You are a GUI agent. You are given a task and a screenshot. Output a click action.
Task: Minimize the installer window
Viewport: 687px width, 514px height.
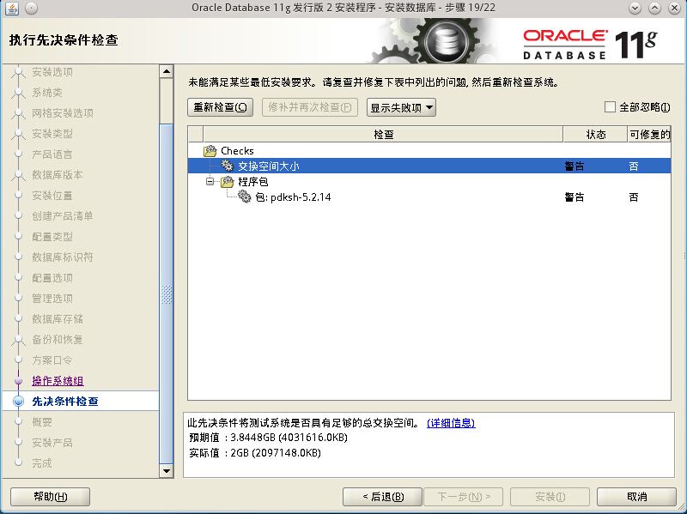pos(635,8)
